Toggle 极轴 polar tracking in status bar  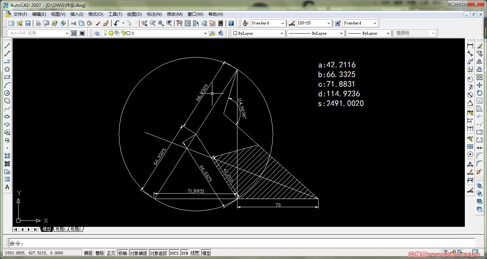(x=123, y=253)
